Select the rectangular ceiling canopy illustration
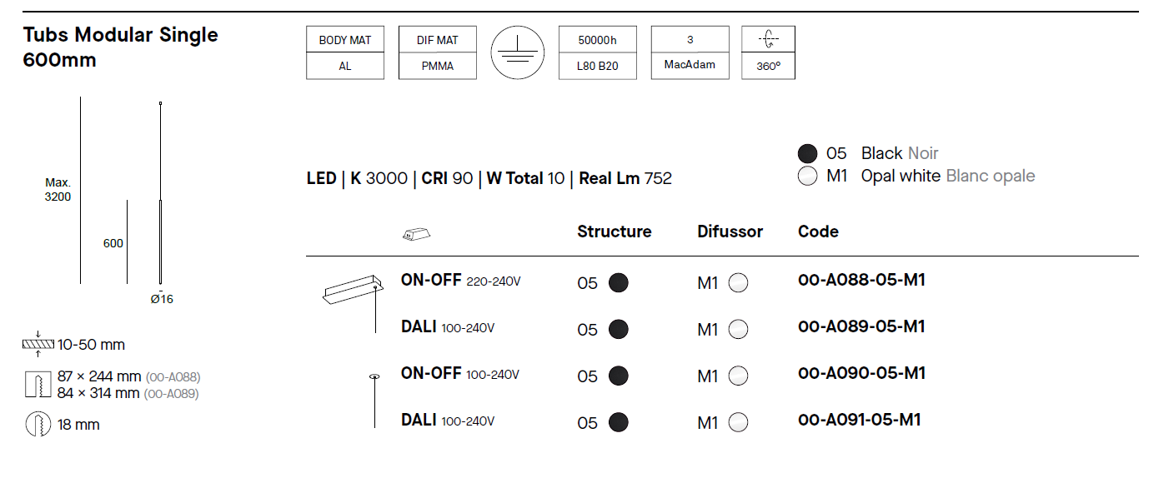This screenshot has width=1169, height=478. pos(352,290)
